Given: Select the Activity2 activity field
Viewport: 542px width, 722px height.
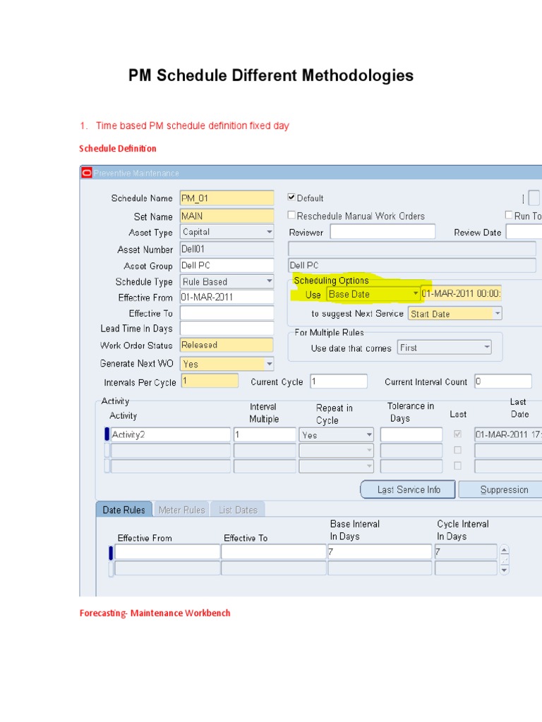Looking at the screenshot, I should 171,434.
